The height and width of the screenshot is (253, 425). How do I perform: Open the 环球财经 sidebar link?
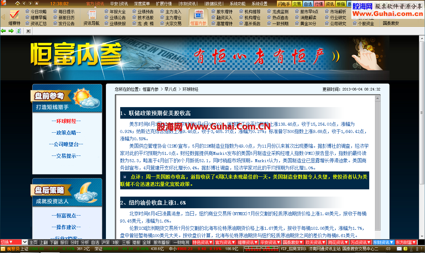click(66, 121)
